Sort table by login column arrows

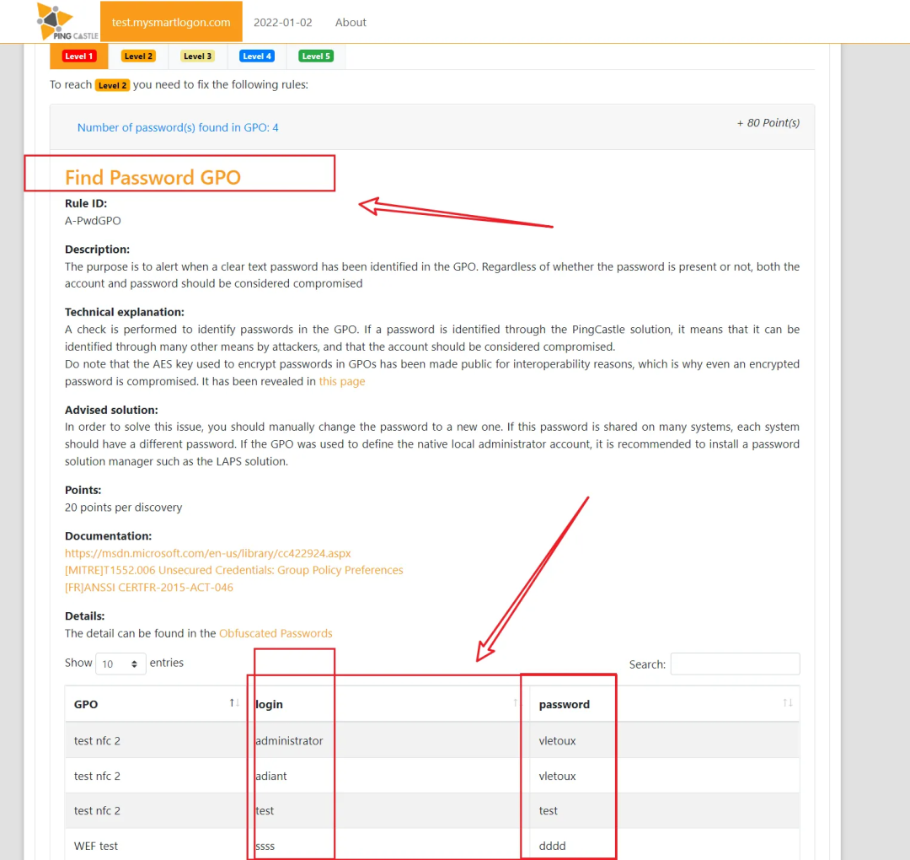[x=516, y=702]
